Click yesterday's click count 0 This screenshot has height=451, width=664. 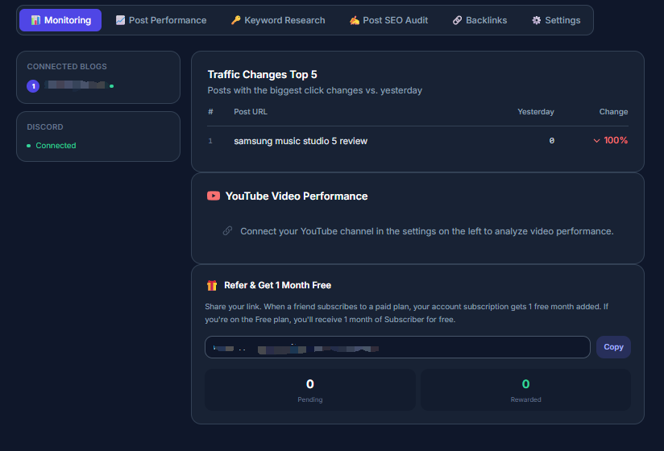pos(552,140)
